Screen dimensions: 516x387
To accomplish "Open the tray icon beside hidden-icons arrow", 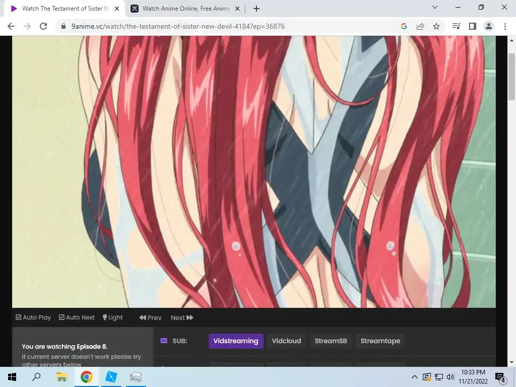I will [x=426, y=377].
